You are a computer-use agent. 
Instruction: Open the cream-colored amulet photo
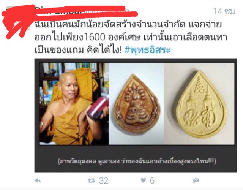pos(199,104)
